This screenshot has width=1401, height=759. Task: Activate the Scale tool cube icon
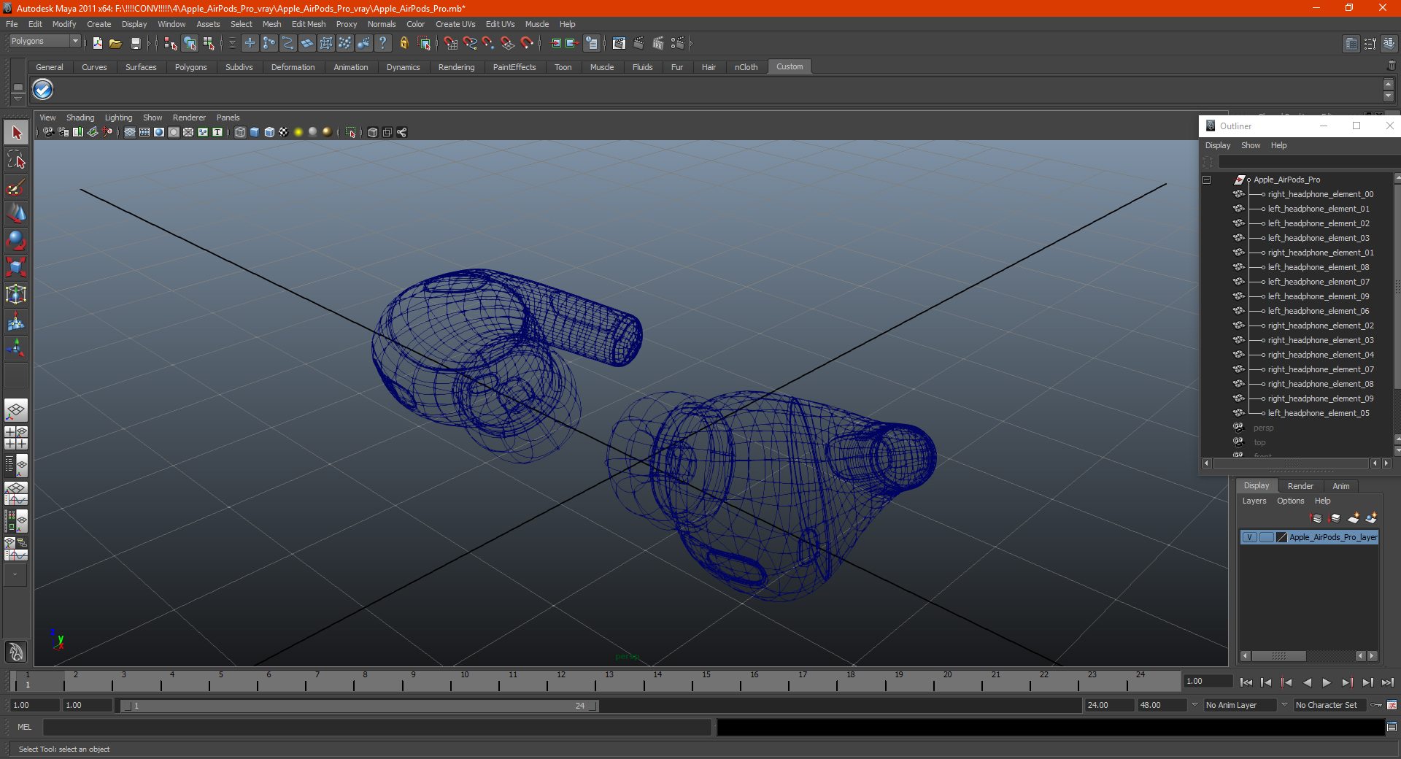[16, 267]
